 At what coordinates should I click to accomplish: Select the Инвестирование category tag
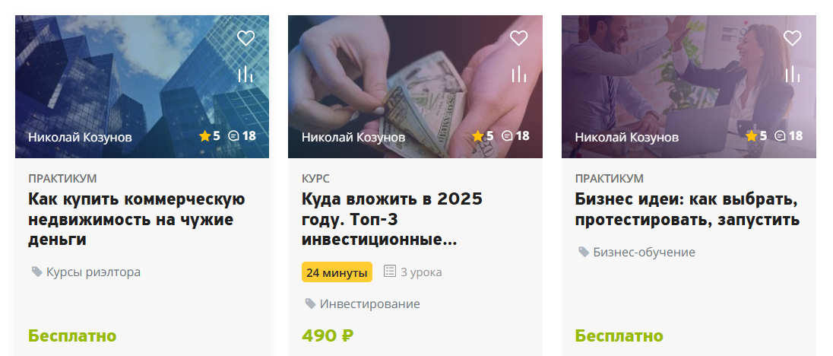[x=369, y=304]
